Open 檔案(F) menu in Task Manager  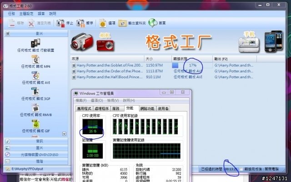pyautogui.click(x=81, y=101)
